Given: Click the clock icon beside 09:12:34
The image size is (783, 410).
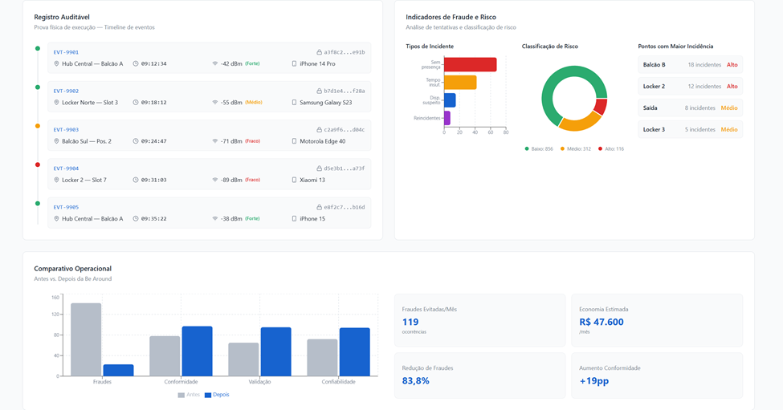Looking at the screenshot, I should click(136, 64).
